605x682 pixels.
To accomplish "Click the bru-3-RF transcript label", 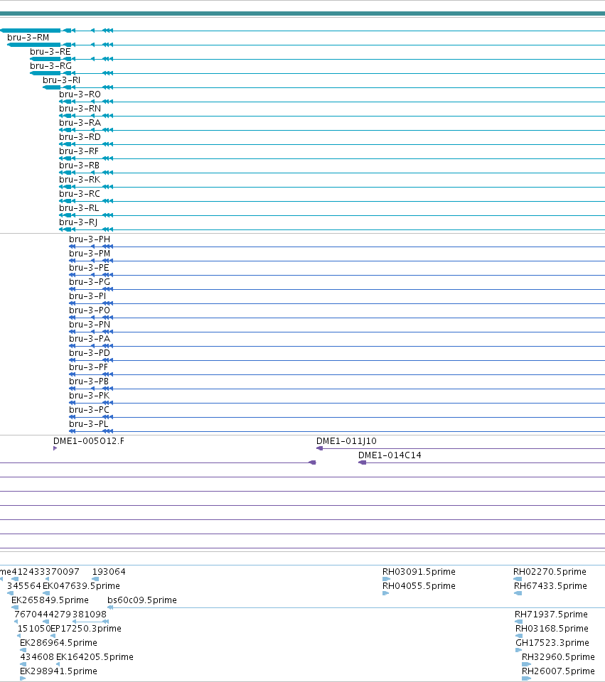I will coord(79,151).
